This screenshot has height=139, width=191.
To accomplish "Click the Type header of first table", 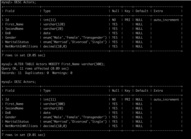I will tap(47, 11).
